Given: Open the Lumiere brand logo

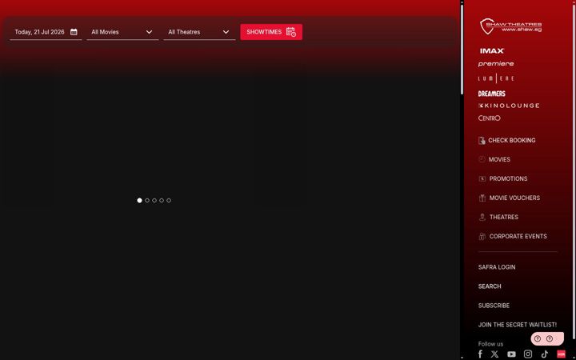Looking at the screenshot, I should (x=496, y=78).
